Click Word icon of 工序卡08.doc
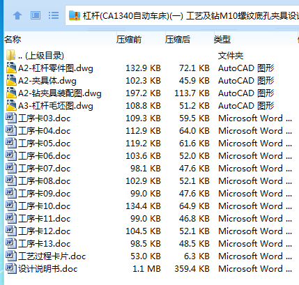 pyautogui.click(x=11, y=180)
